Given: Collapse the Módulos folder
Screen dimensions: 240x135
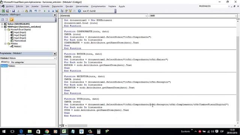Looking at the screenshot, I should (5, 43).
